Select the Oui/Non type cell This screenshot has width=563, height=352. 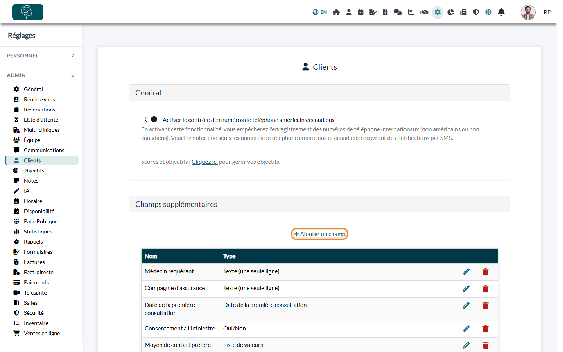tap(235, 328)
